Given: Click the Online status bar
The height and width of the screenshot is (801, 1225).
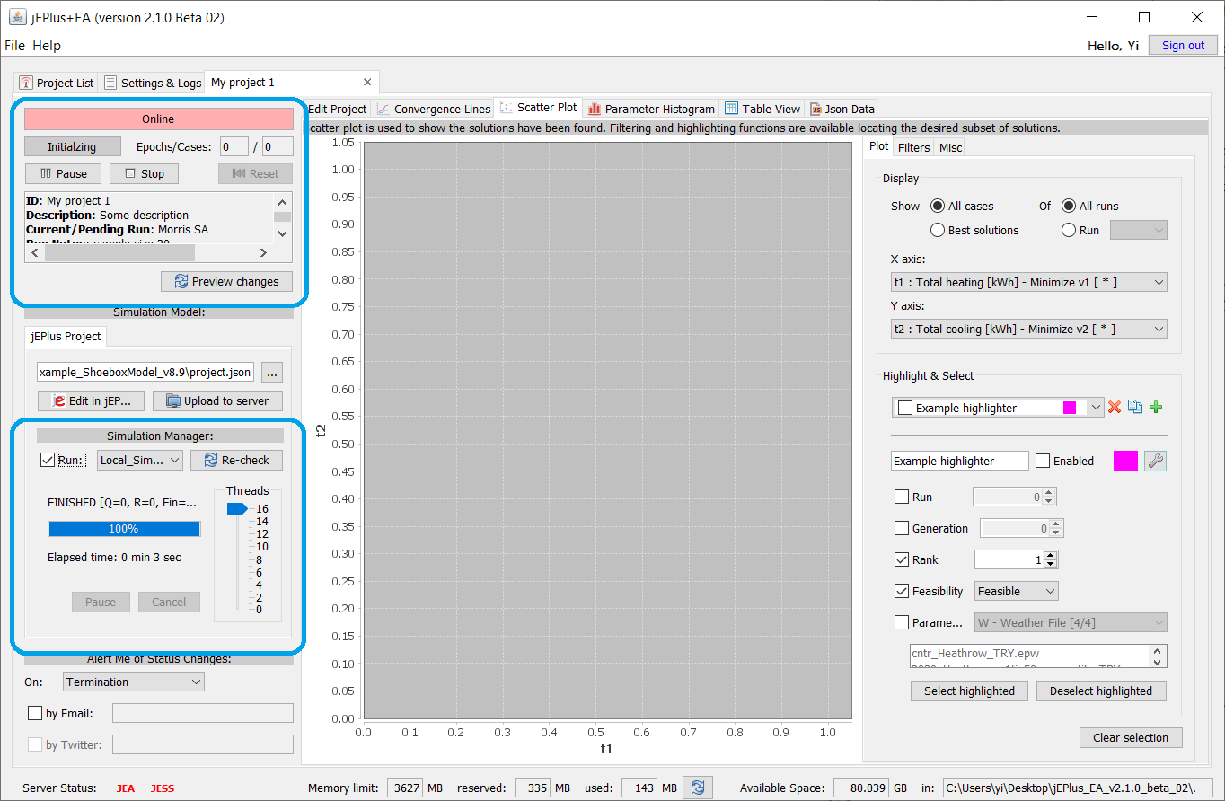Looking at the screenshot, I should (x=159, y=119).
